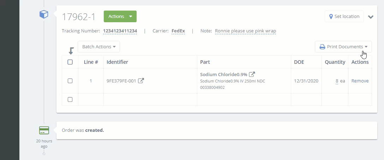Click the map pin icon in Set location

[x=331, y=17]
